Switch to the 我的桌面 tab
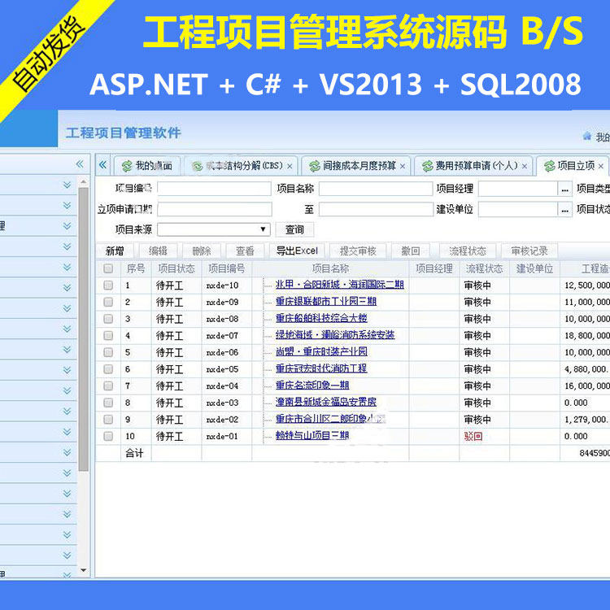The width and height of the screenshot is (610, 610). point(147,166)
